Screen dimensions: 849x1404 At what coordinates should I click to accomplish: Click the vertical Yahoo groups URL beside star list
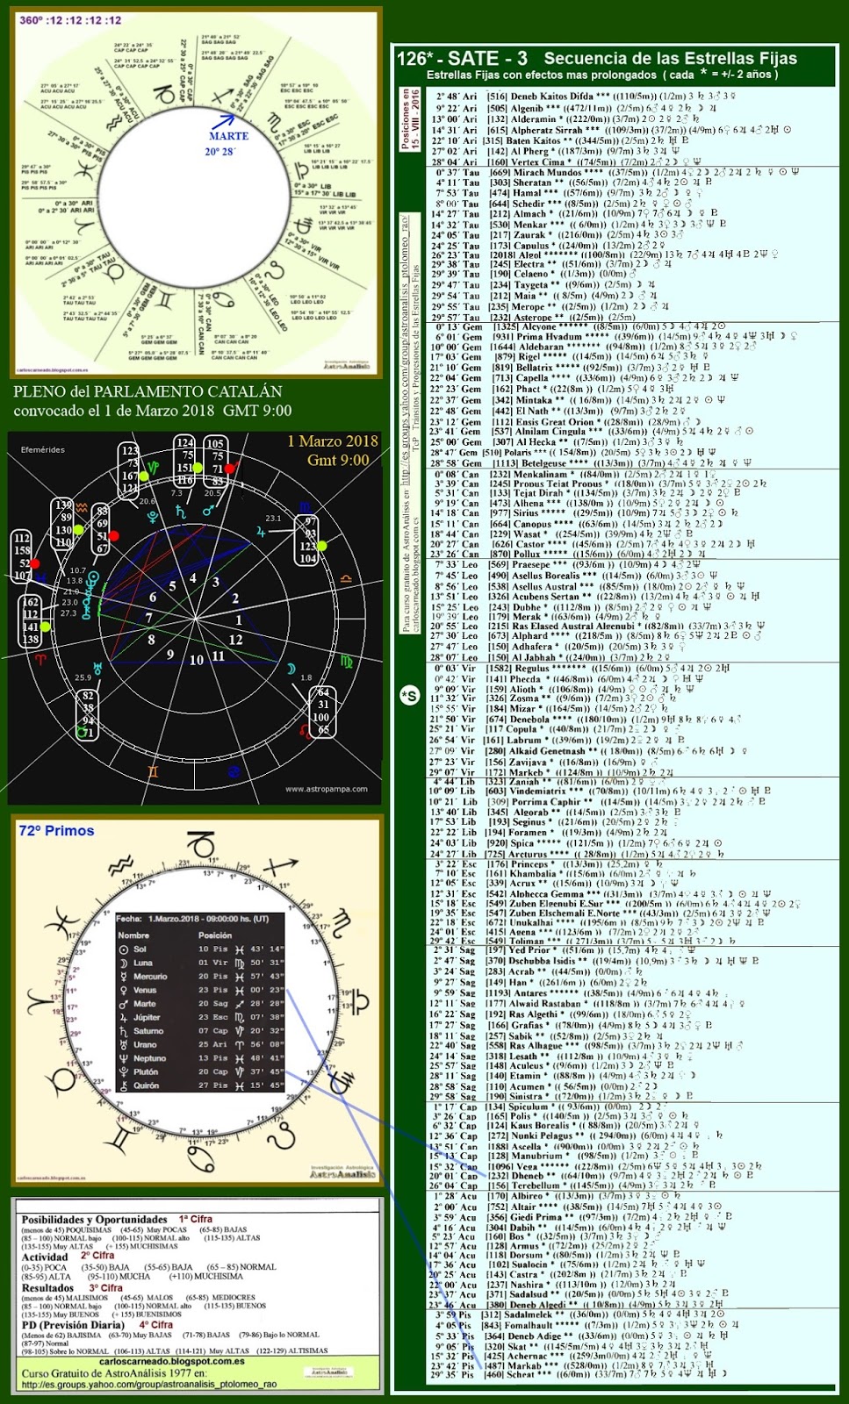click(407, 349)
